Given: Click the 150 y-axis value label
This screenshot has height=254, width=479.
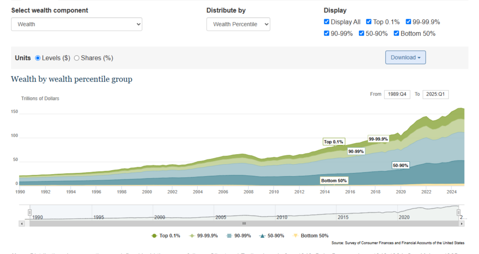Looking at the screenshot, I should 14,112.
